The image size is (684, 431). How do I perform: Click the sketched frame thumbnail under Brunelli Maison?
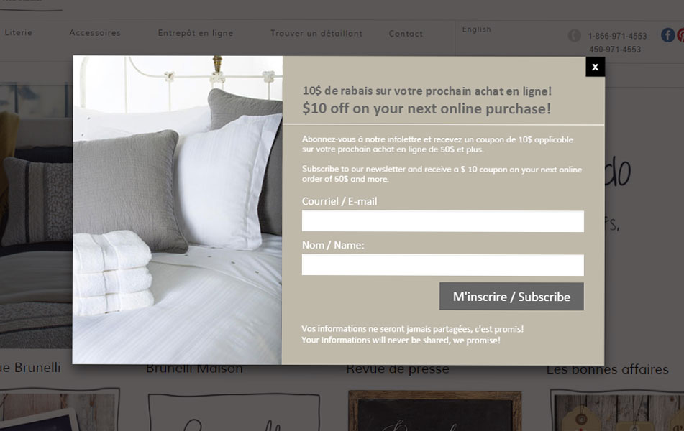(x=234, y=412)
